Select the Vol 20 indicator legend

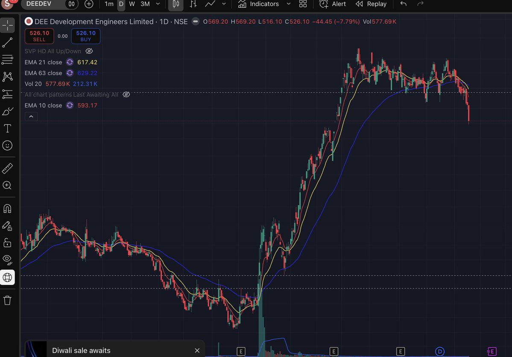pyautogui.click(x=33, y=84)
